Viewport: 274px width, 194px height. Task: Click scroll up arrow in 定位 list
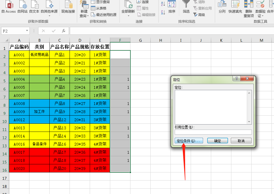249,93
